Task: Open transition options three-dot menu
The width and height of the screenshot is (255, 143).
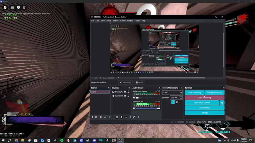Action: click(181, 102)
